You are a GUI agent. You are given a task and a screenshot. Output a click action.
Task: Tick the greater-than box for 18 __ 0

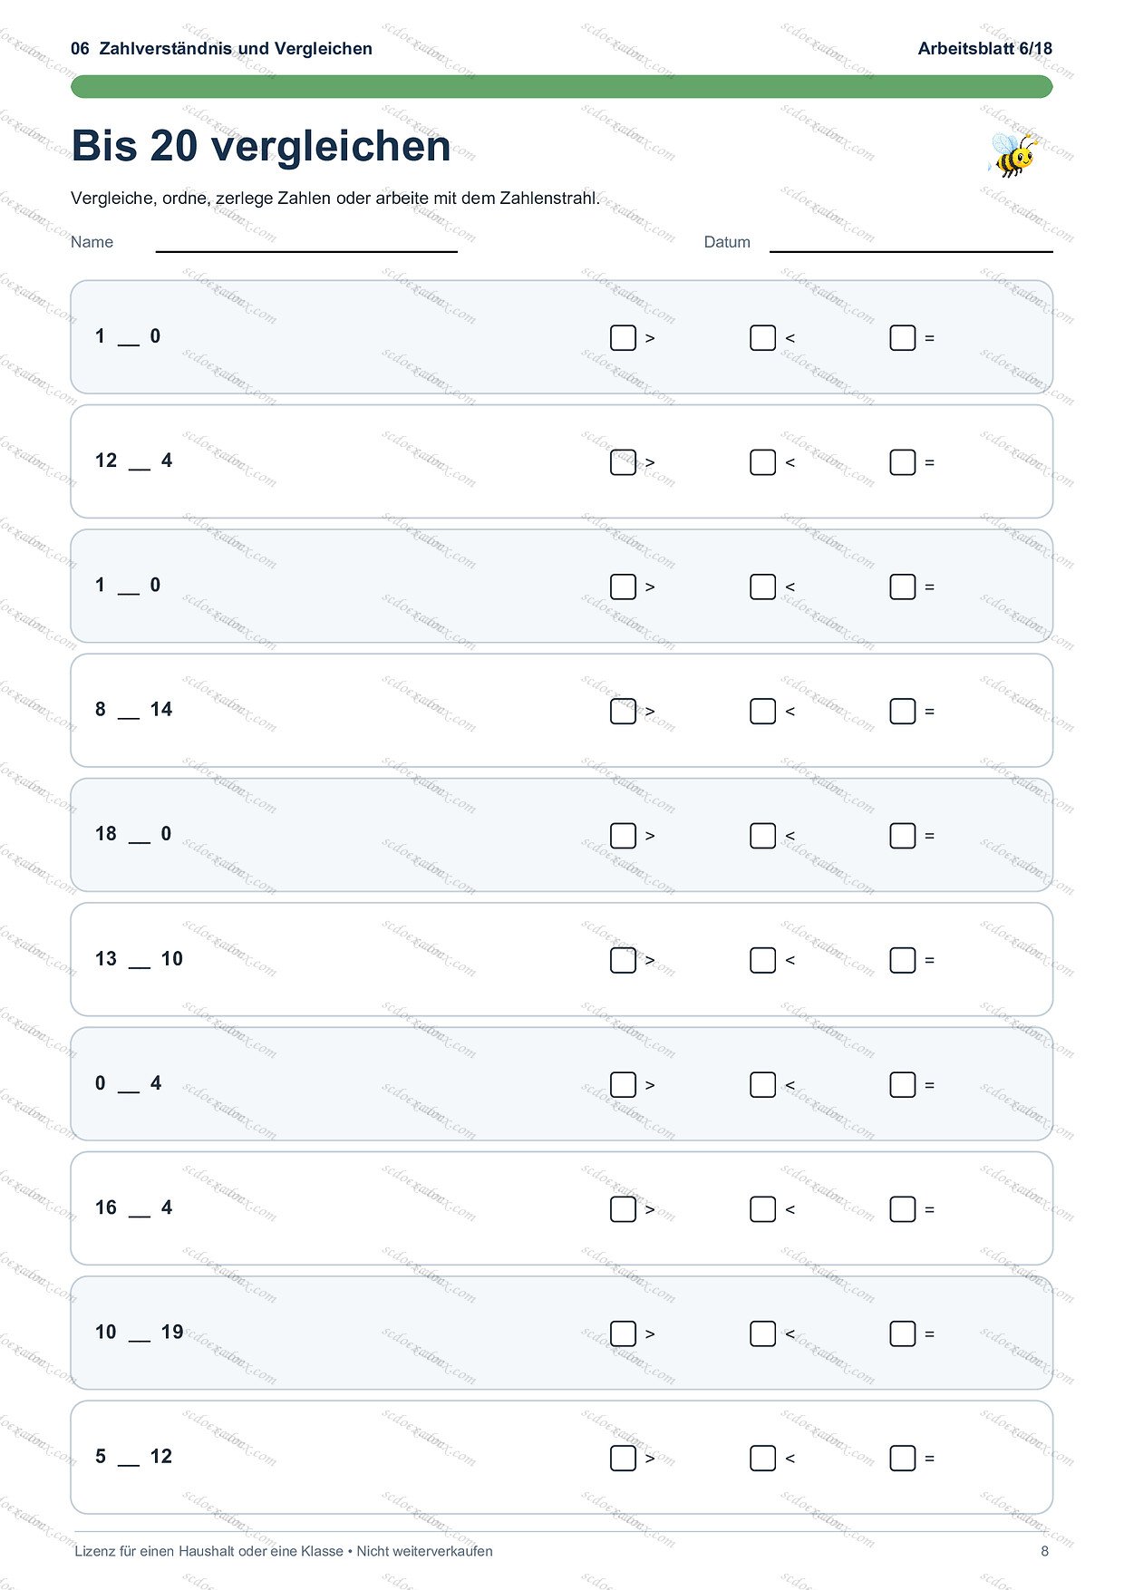623,836
